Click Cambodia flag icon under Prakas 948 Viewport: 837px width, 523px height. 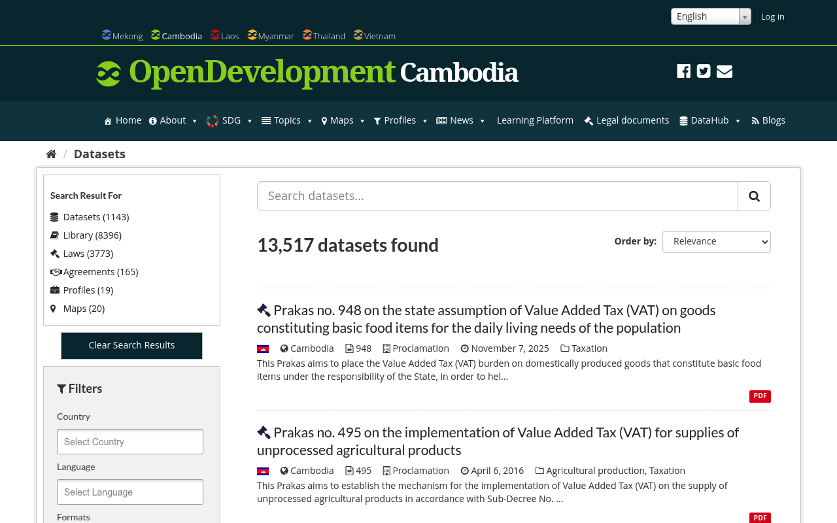pos(263,349)
